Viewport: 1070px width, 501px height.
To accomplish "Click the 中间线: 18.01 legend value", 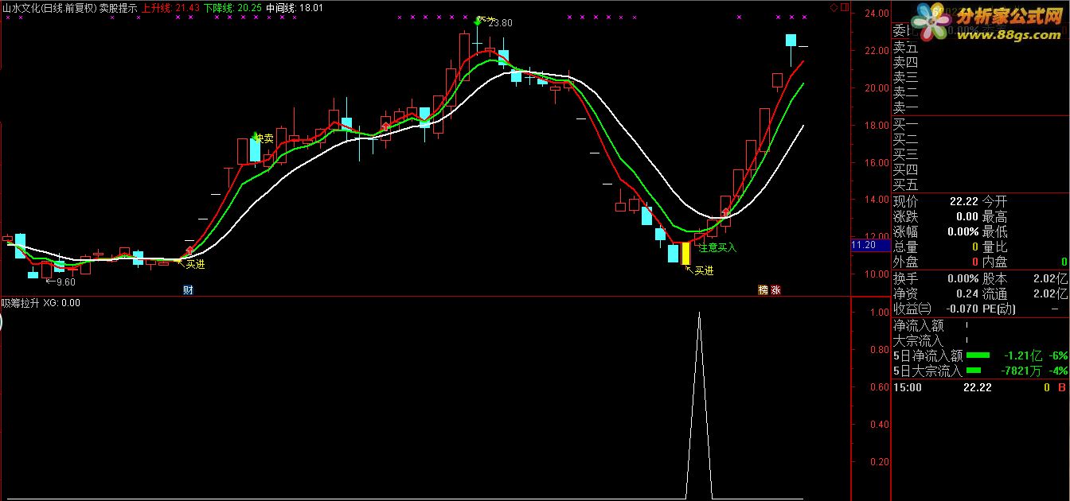I will pos(295,7).
